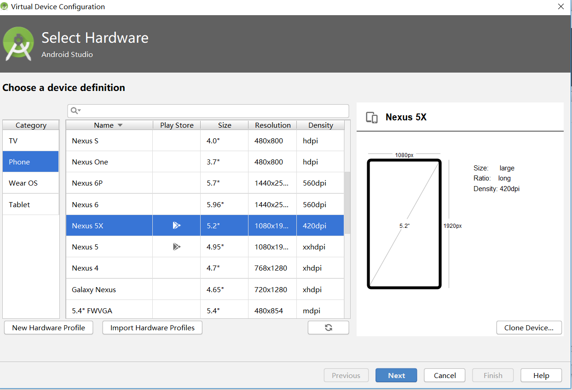Viewport: 572px width, 390px height.
Task: Open Help for this dialog
Action: (x=541, y=375)
